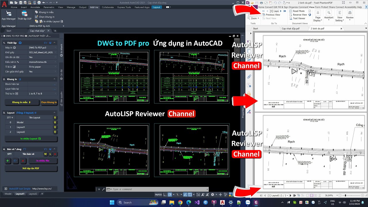Click L button in Bản vẽ table header
Screen dimensions: 368x207
(x=50, y=154)
